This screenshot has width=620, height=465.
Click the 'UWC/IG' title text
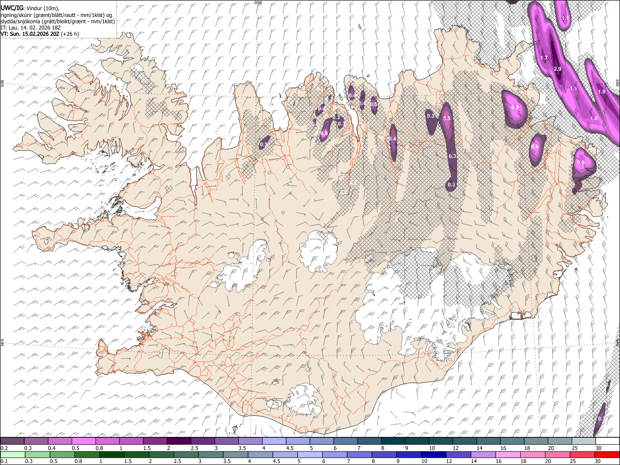(x=12, y=8)
